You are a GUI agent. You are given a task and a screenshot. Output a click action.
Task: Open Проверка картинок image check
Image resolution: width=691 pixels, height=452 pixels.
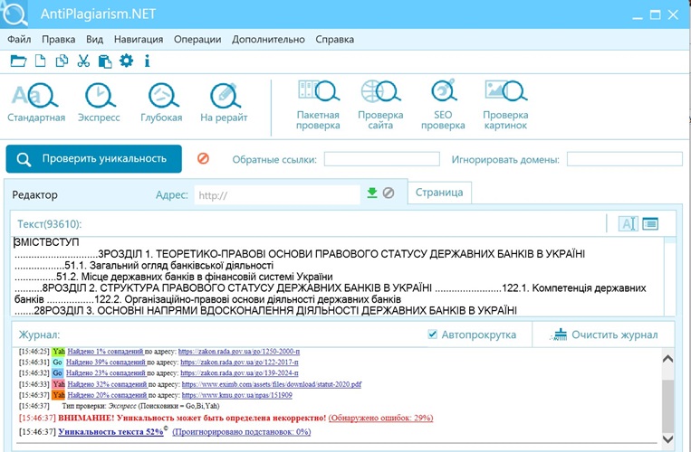coord(505,105)
